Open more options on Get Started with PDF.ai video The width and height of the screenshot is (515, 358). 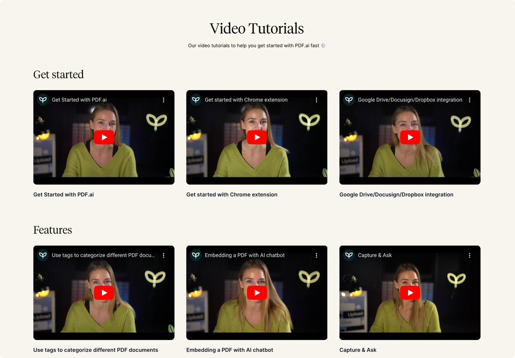[x=164, y=100]
